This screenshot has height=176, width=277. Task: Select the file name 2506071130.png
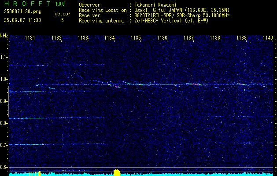click(x=22, y=11)
